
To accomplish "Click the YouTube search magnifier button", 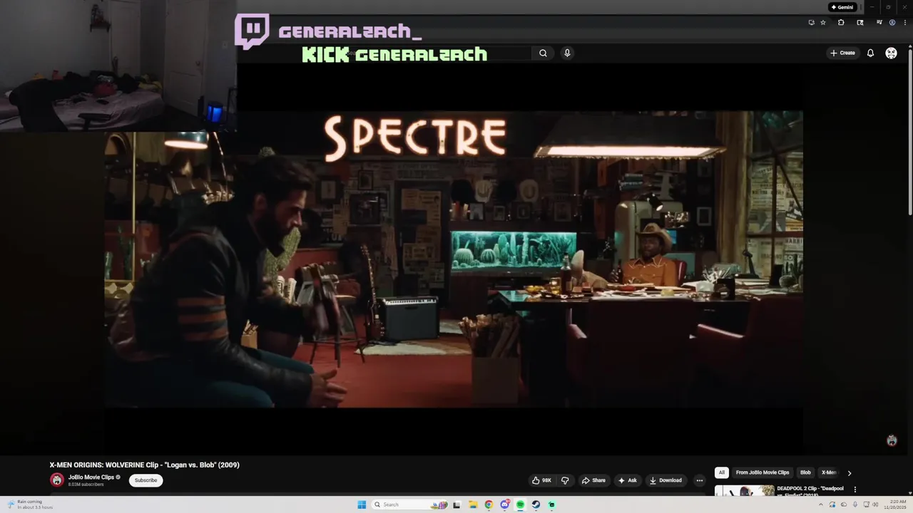I will click(x=543, y=53).
